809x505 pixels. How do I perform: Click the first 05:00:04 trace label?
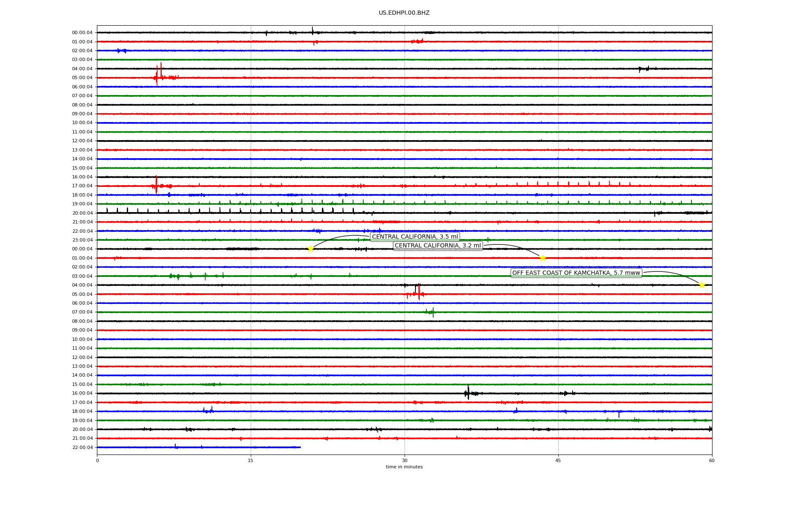82,78
